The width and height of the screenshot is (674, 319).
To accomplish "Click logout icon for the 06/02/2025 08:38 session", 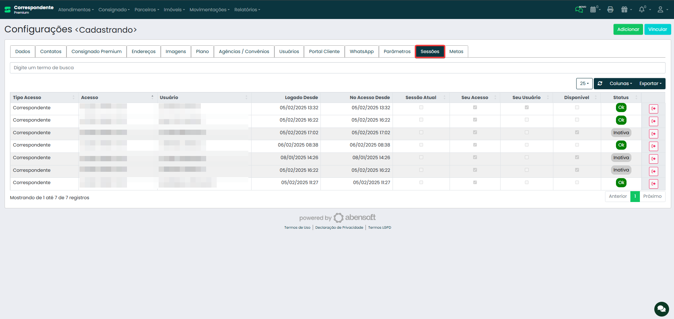I will (653, 146).
